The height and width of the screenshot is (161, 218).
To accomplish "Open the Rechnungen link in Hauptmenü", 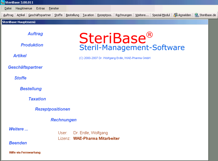I will click(63, 120).
